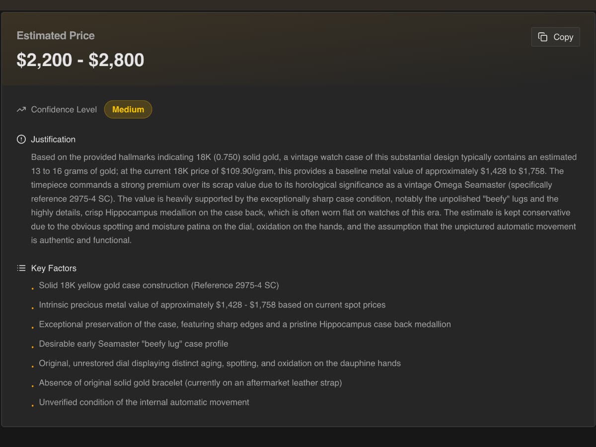
Task: Click the Exceptional preservation of the case factor
Action: [x=245, y=324]
